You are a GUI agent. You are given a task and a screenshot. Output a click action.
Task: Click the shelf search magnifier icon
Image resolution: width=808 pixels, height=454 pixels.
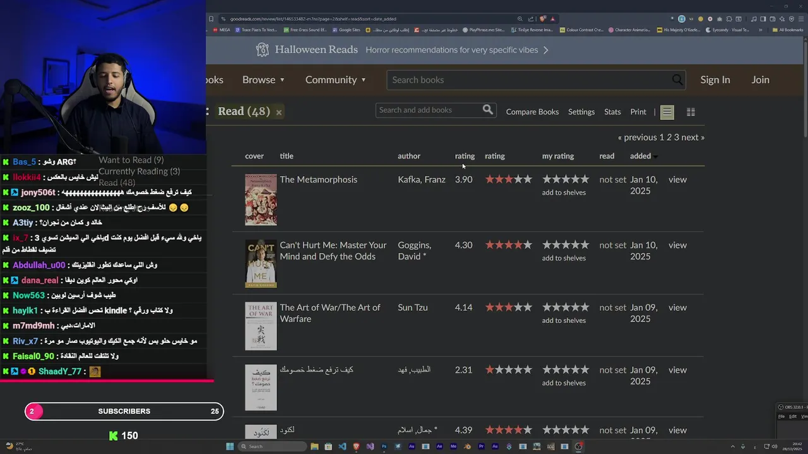coord(487,110)
